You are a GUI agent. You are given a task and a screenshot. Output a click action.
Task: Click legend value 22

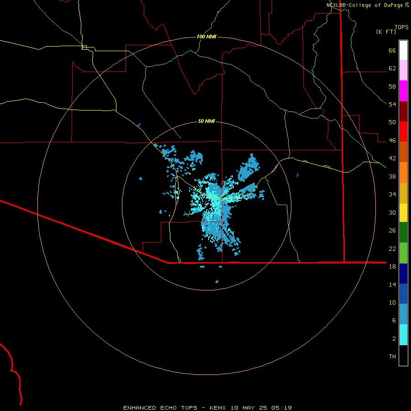tap(392, 248)
